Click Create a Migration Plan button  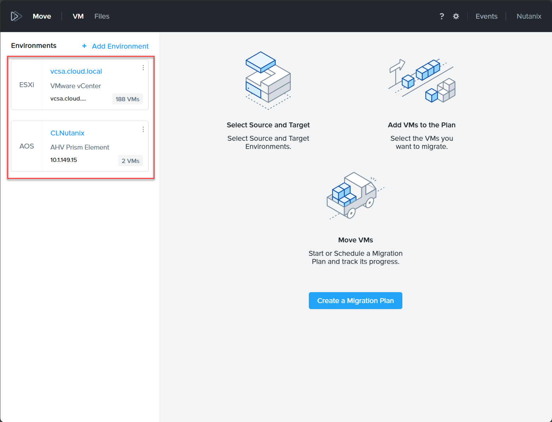[x=355, y=301]
